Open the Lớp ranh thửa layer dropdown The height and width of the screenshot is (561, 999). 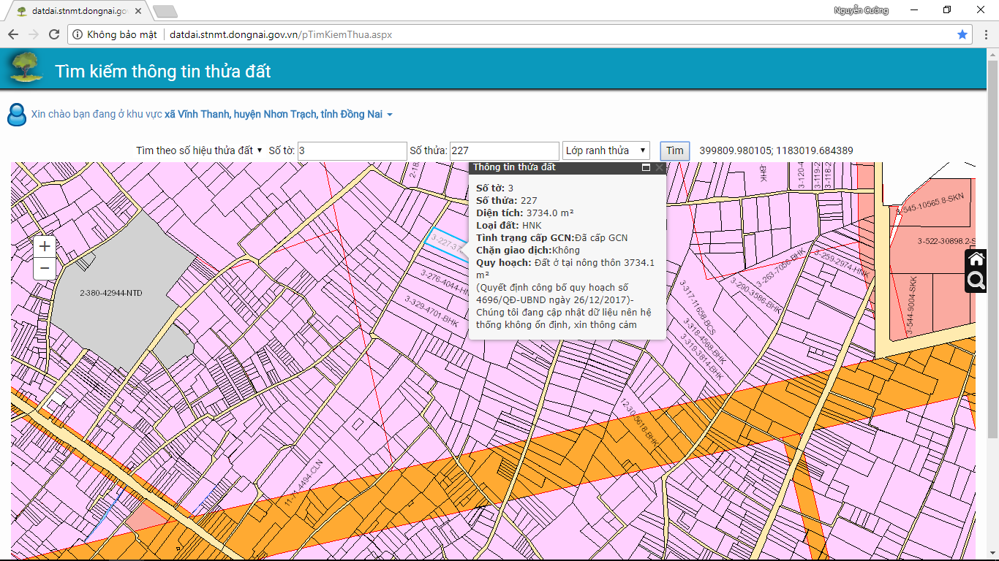pos(606,150)
